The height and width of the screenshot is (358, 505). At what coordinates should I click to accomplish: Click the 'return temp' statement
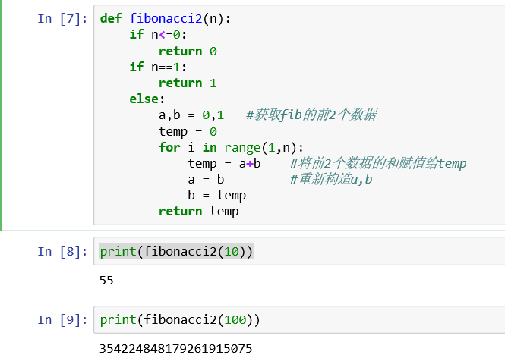tap(198, 212)
